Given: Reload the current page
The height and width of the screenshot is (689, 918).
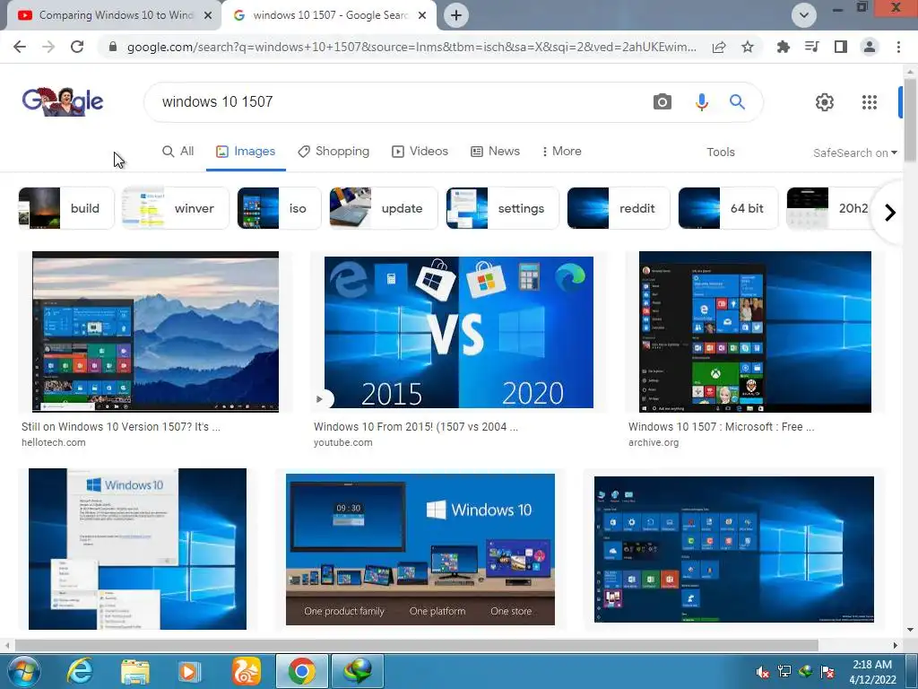Looking at the screenshot, I should tap(77, 47).
